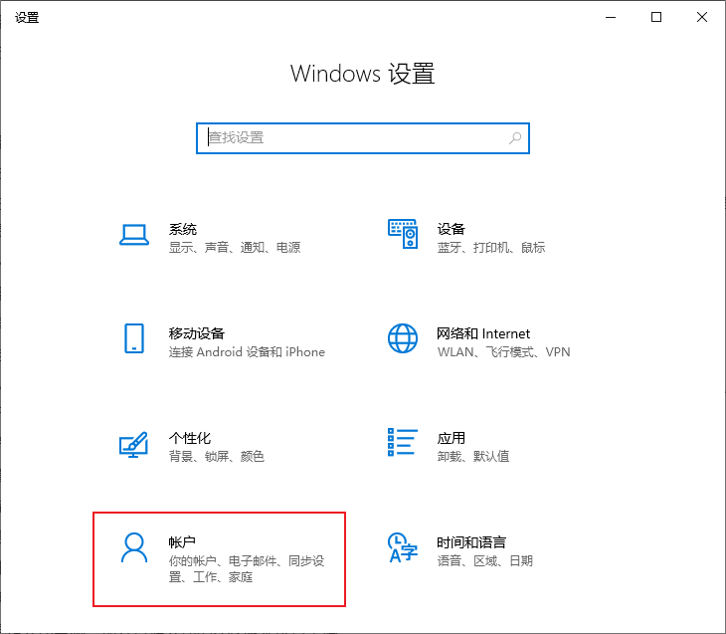Click the WLAN、飞行模式、VPN description
Viewport: 726px width, 634px height.
coord(504,351)
